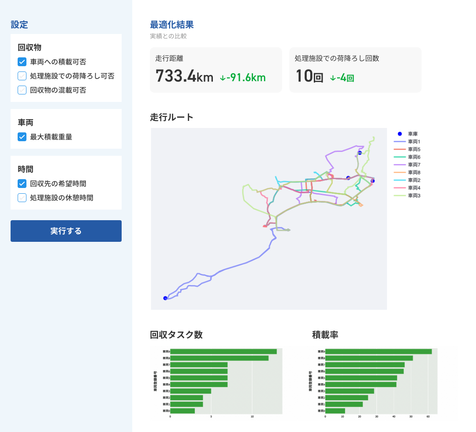Click 車両1 bar in 積載率 chart

click(x=344, y=404)
